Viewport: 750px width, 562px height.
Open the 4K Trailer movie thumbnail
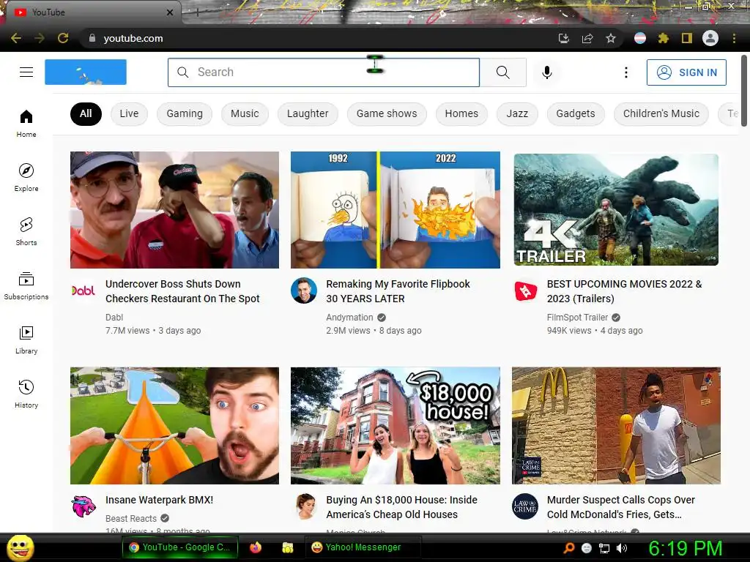click(616, 209)
